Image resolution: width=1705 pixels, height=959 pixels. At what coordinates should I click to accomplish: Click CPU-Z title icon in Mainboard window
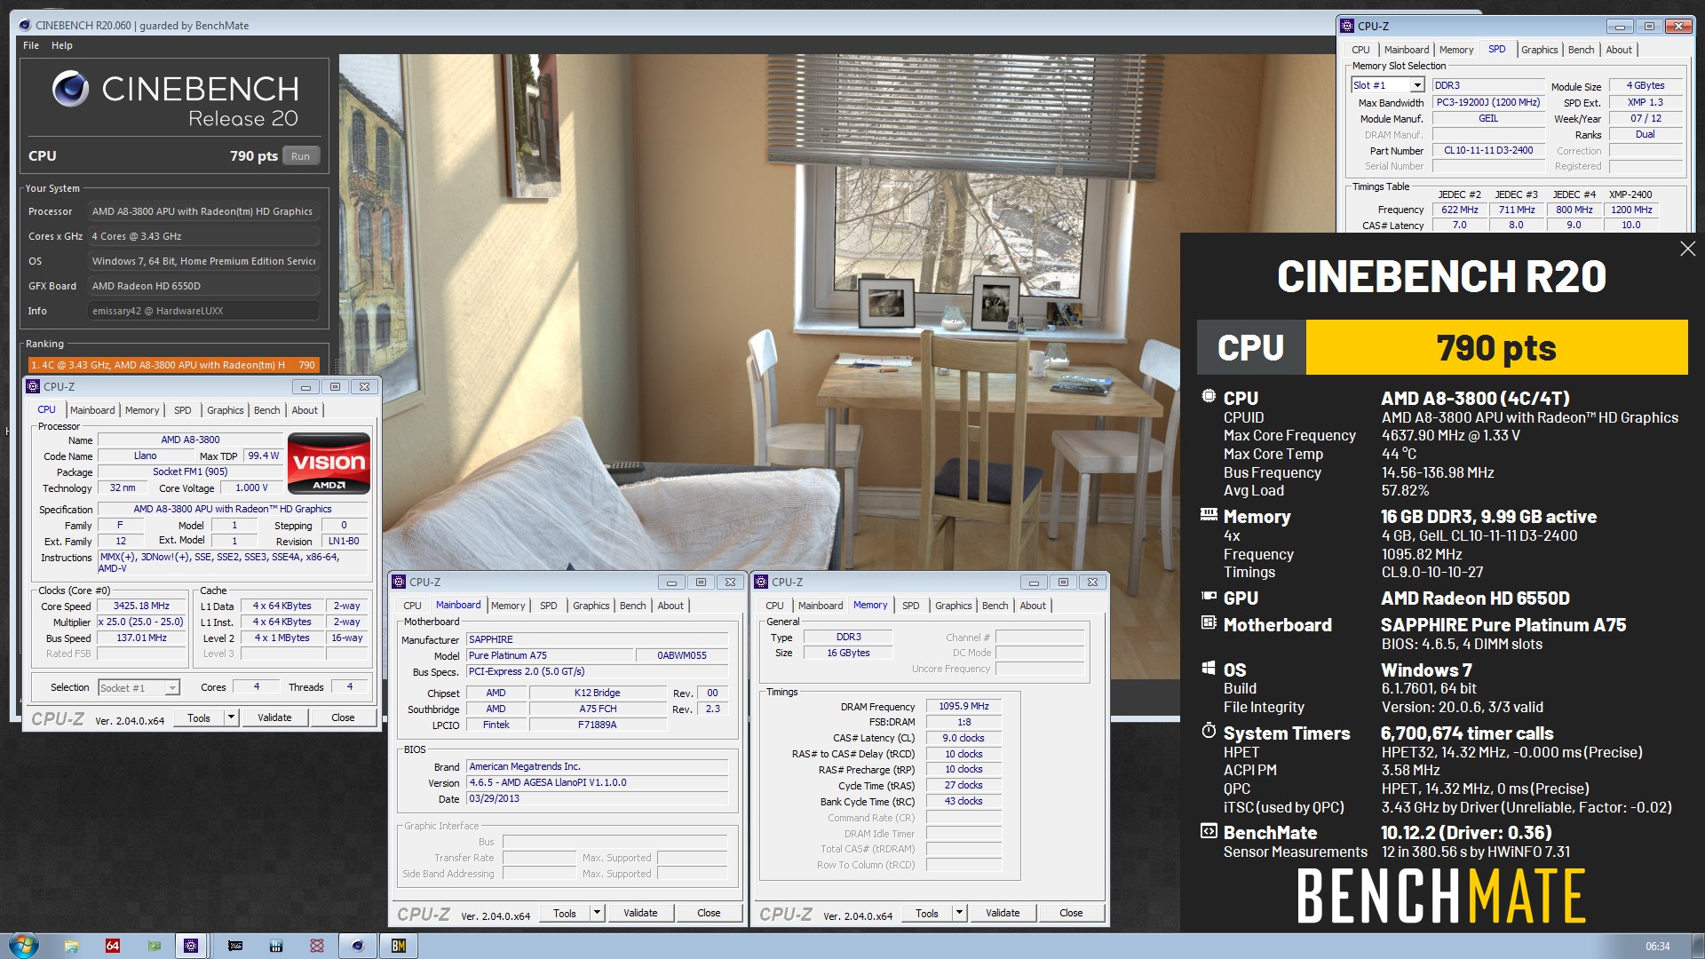399,582
